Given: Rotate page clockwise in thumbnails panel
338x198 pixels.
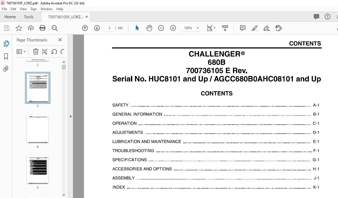Looking at the screenshot, I should point(63,51).
